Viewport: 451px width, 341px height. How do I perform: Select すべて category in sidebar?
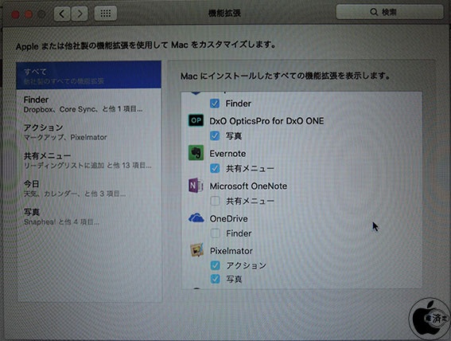click(x=88, y=75)
